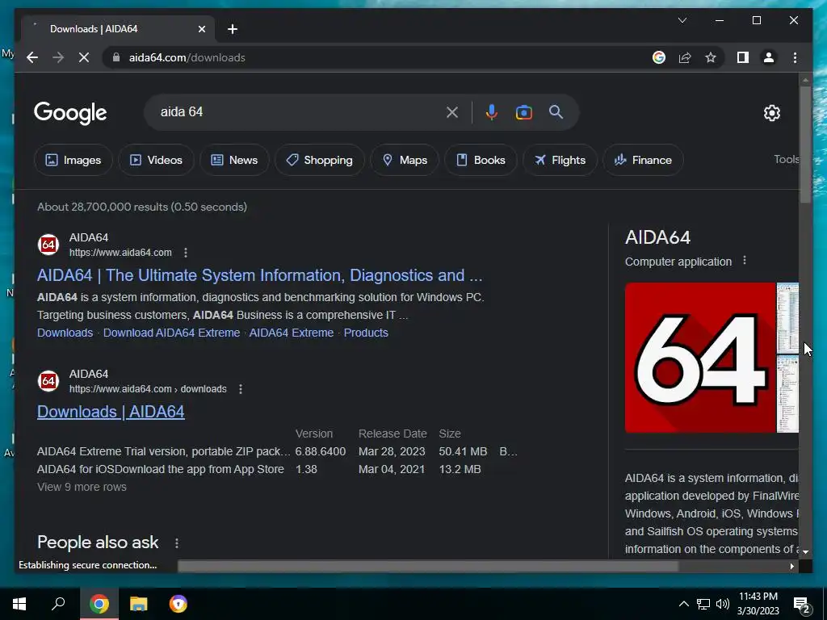Viewport: 827px width, 620px height.
Task: Share this page via share icon
Action: click(x=685, y=57)
